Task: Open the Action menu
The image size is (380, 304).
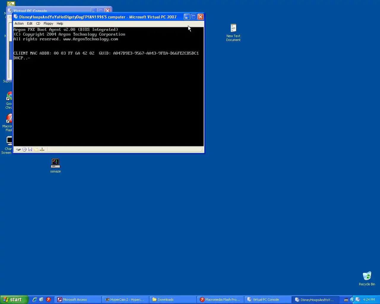Action: click(x=19, y=23)
